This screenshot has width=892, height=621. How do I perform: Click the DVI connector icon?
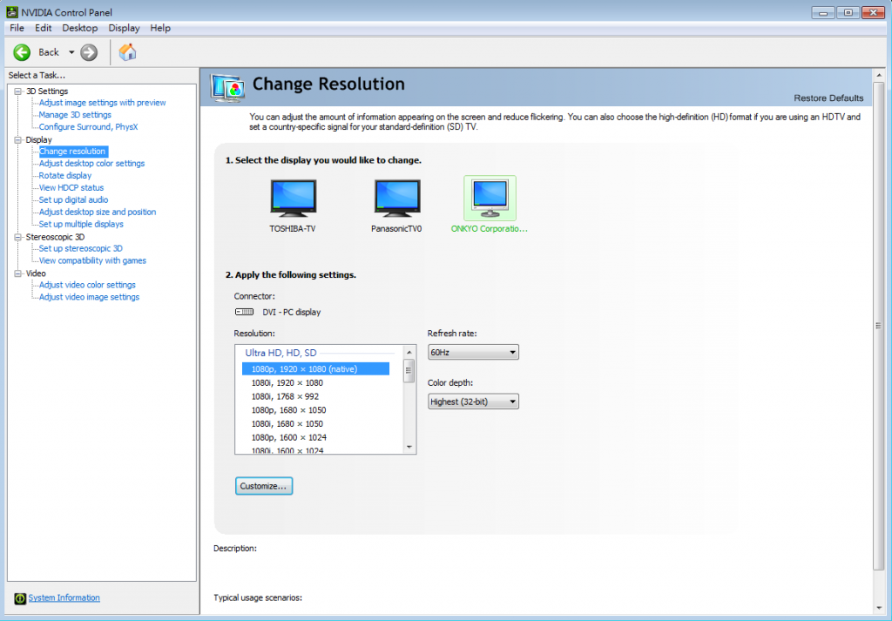(245, 312)
